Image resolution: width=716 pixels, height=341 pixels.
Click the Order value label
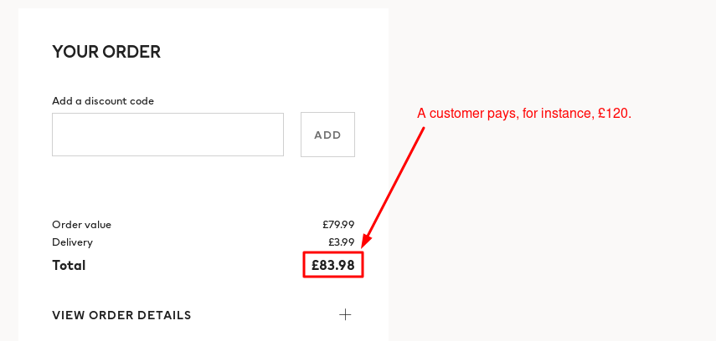pos(81,225)
